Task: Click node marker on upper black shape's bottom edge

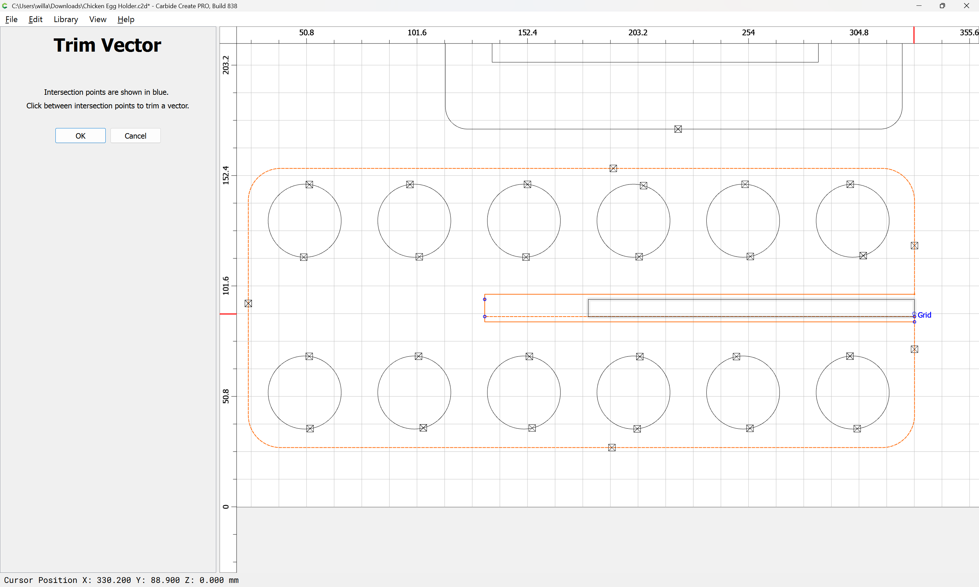Action: coord(678,129)
